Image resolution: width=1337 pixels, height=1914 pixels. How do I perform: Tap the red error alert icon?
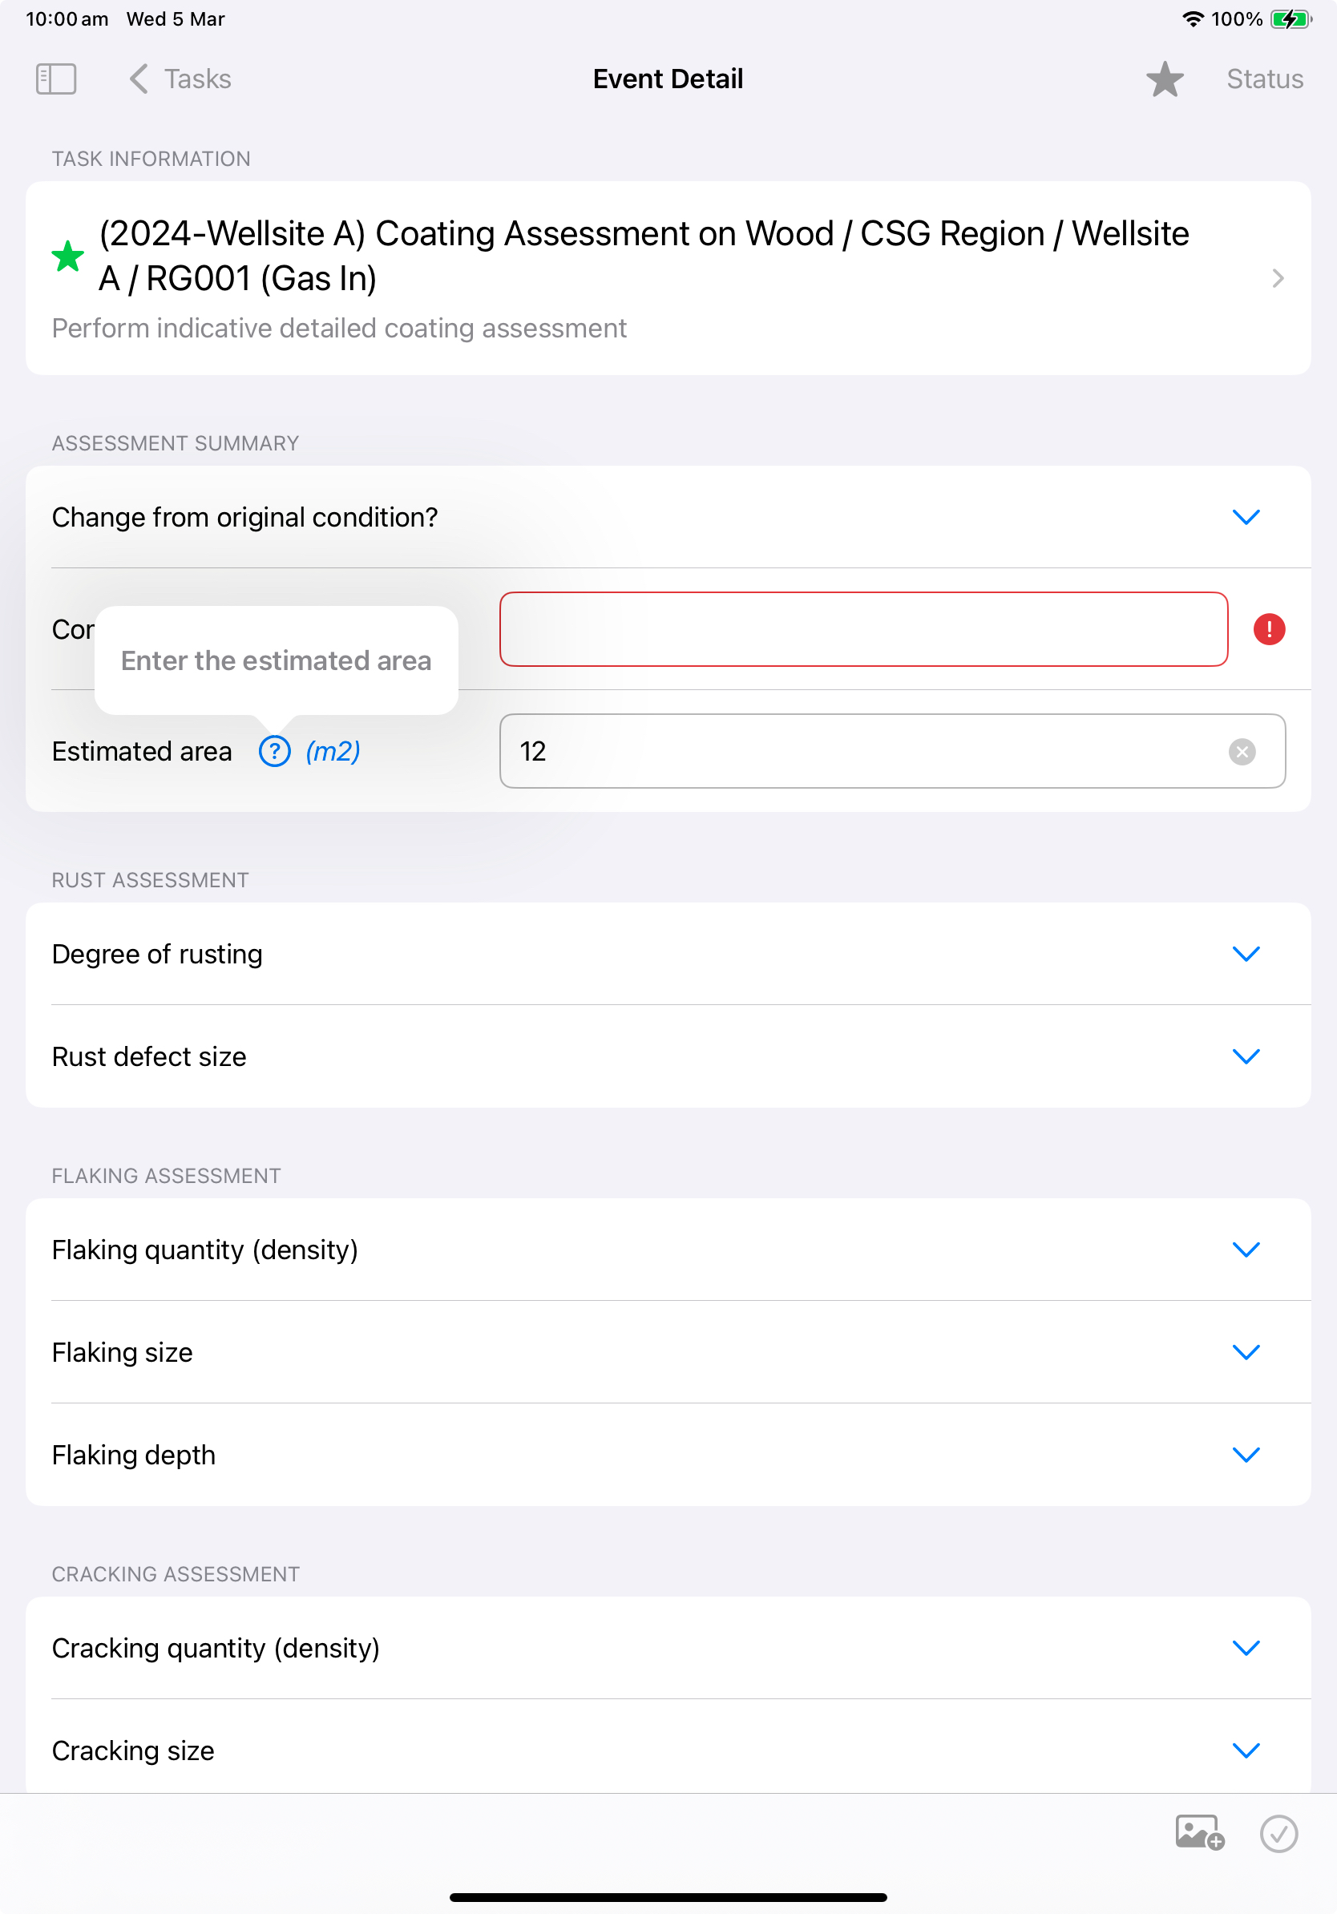[1269, 629]
